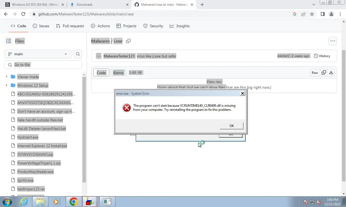Open the Pull requests tab
This screenshot has width=346, height=207.
(x=70, y=26)
